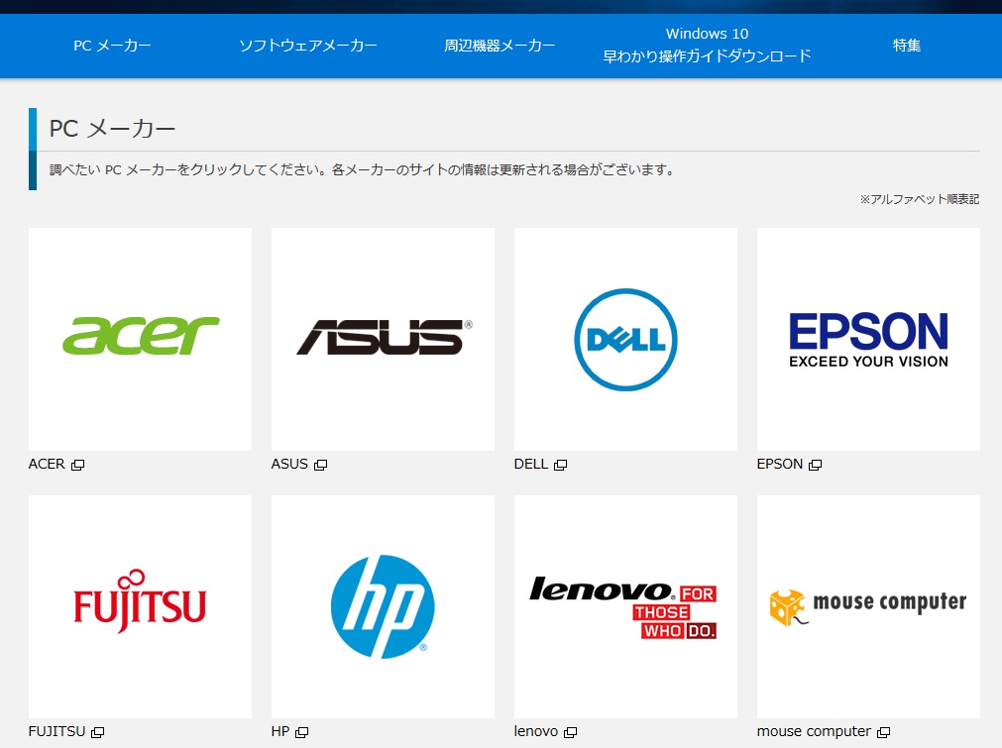Click the ASUS logo tile
This screenshot has height=748, width=1002.
(x=383, y=339)
